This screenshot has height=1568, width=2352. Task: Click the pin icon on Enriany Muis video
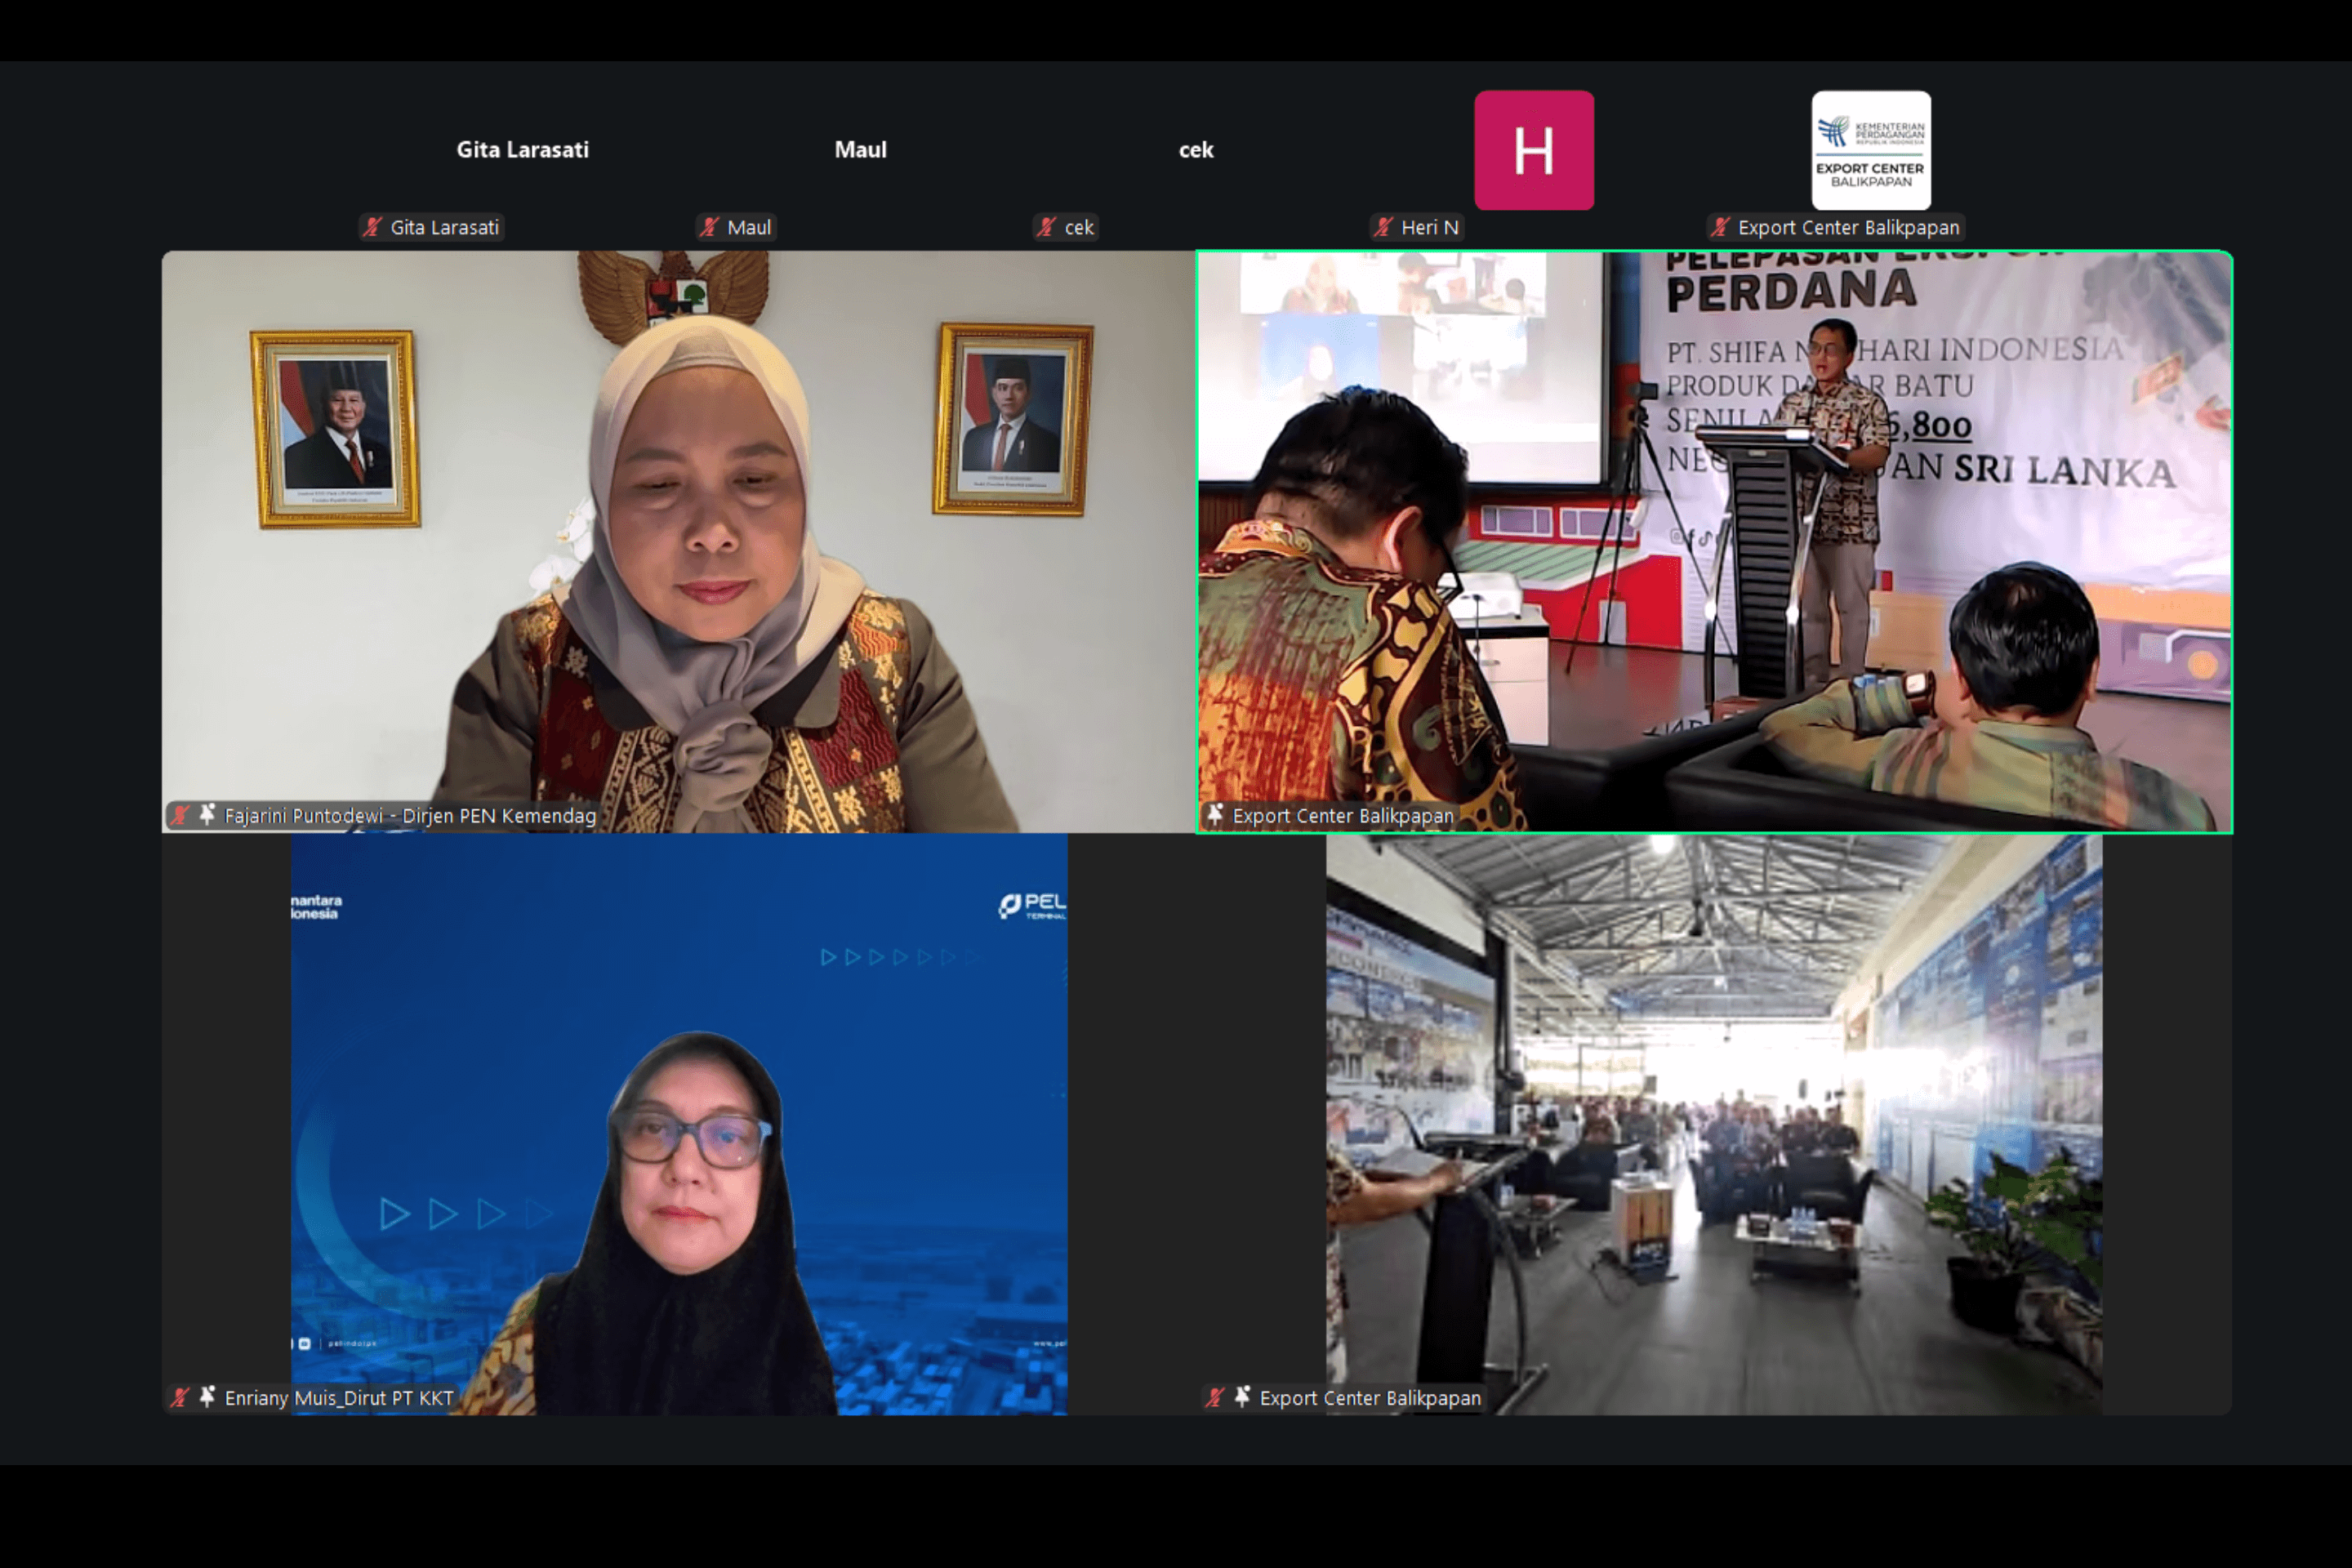click(207, 1397)
